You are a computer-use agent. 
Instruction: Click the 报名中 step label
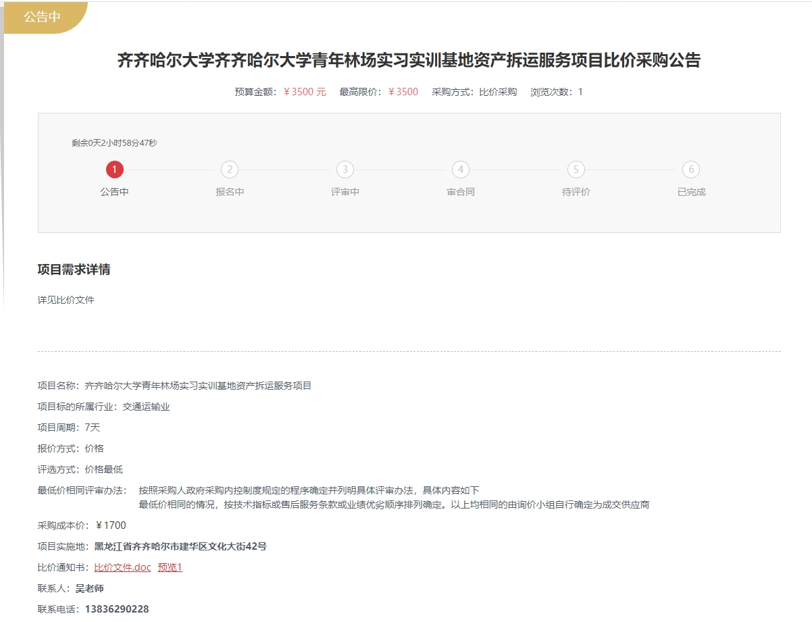(230, 192)
